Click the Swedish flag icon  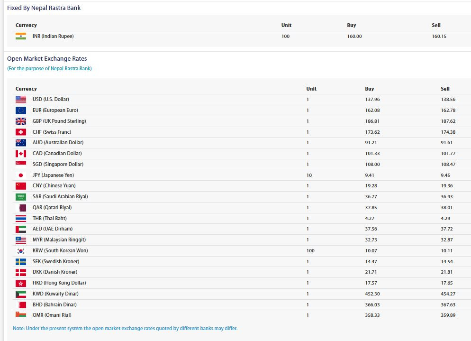coord(21,262)
